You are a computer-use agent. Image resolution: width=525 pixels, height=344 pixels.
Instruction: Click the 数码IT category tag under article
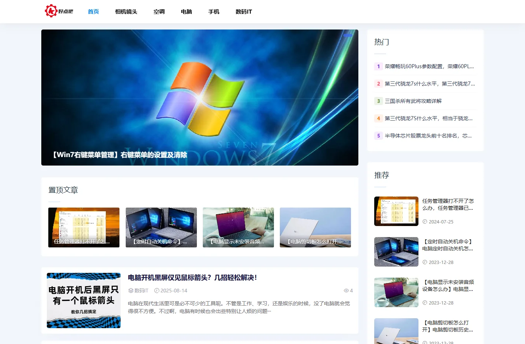click(x=141, y=291)
